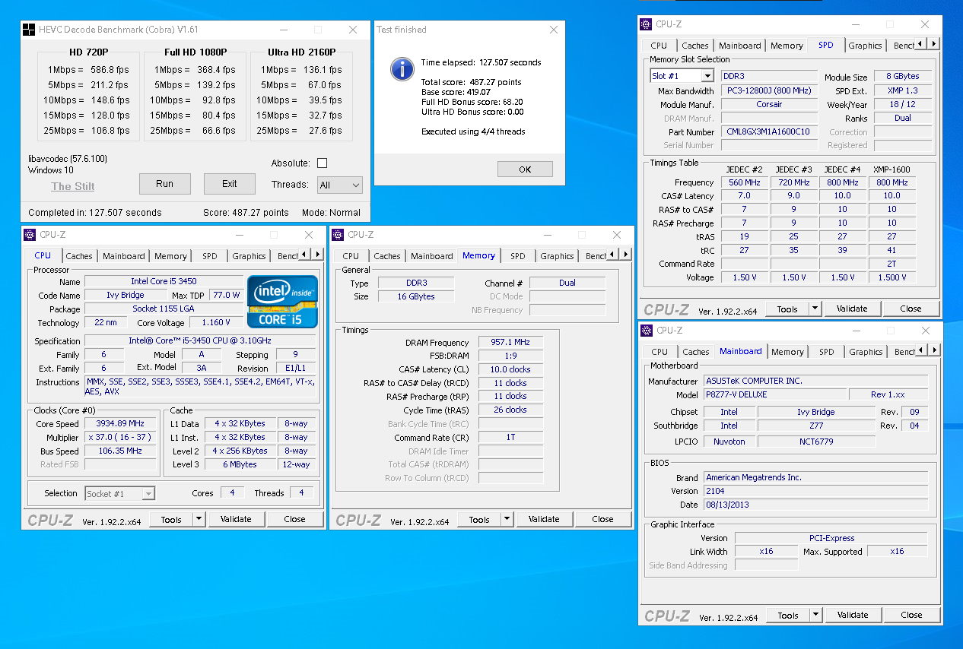
Task: Click the Max TDP 77.0 W value
Action: click(x=226, y=295)
